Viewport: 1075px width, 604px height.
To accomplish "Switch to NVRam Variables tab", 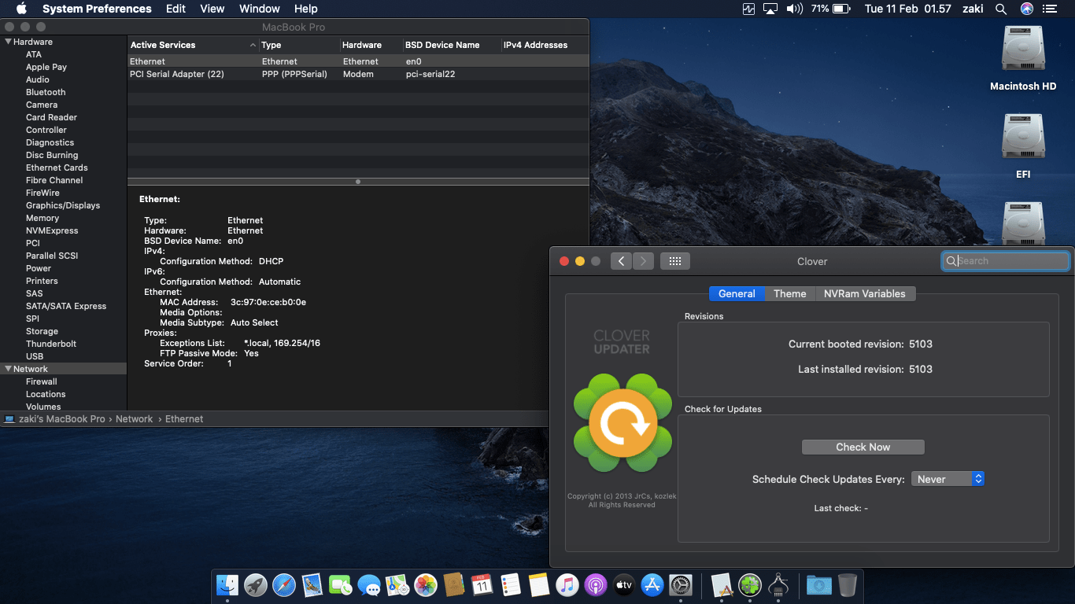I will (x=865, y=293).
